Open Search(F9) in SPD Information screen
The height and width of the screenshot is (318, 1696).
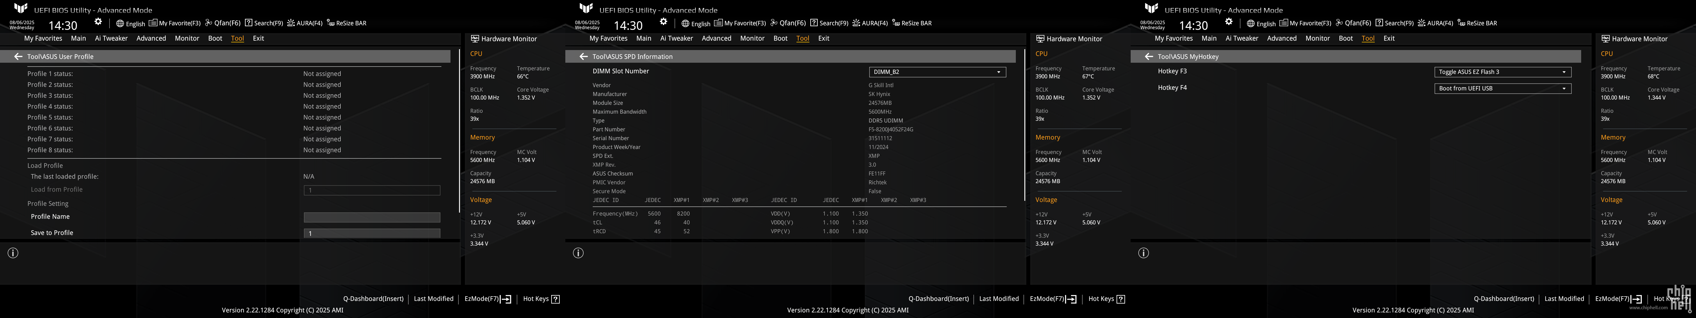(829, 23)
